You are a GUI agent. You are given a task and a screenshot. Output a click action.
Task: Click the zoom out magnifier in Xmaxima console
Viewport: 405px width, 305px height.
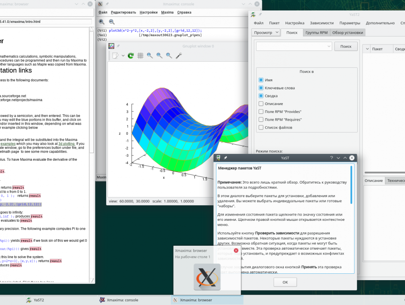(x=111, y=22)
